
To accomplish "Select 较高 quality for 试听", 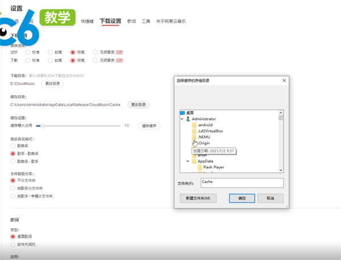I will [50, 52].
